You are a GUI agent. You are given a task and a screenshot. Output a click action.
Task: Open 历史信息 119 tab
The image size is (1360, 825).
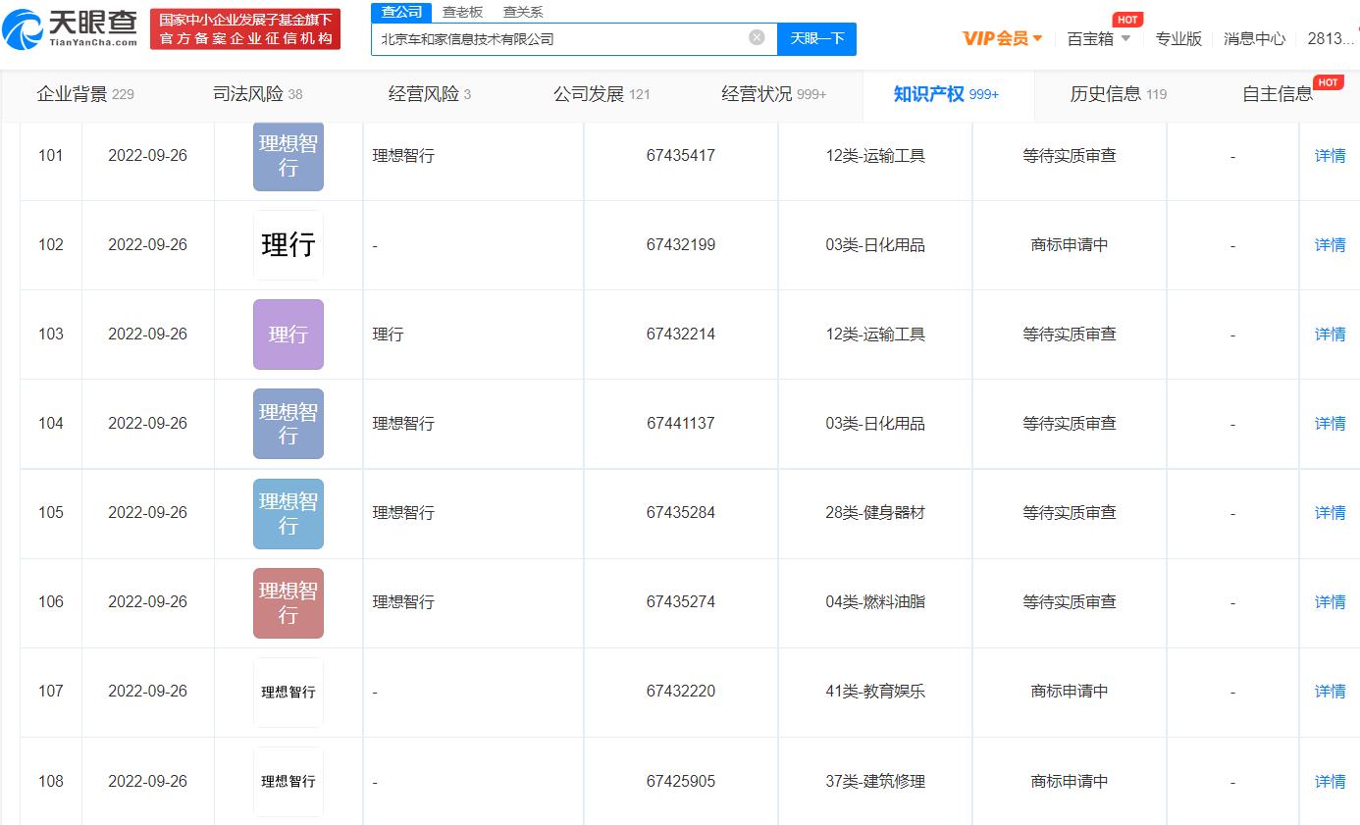pos(1119,94)
